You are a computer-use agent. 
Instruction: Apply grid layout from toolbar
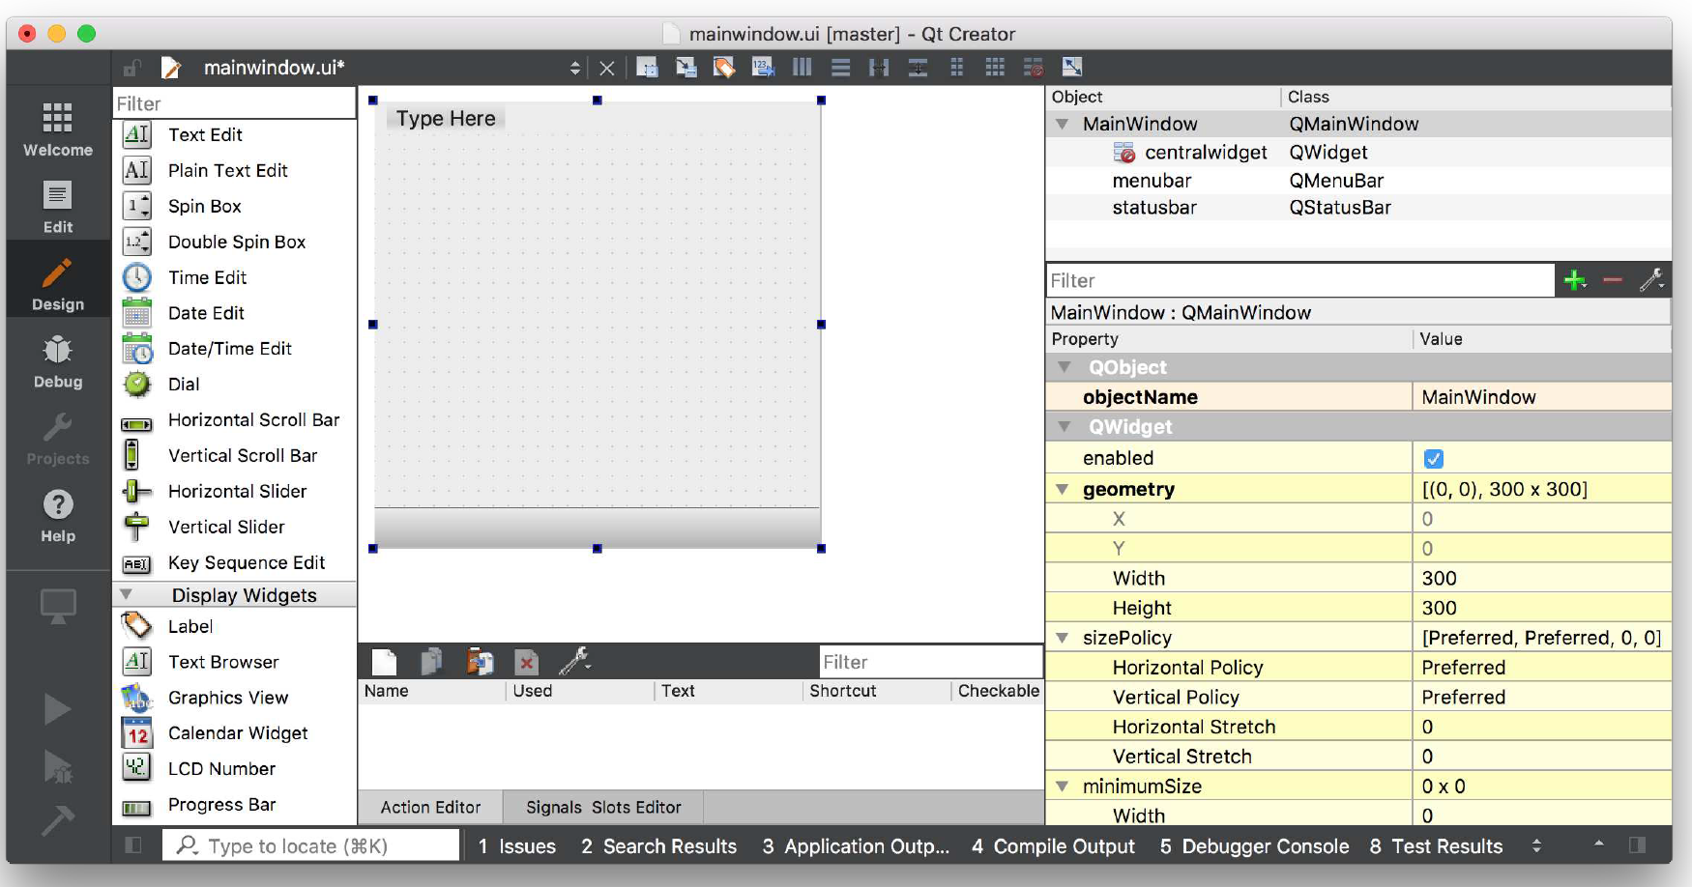(x=995, y=68)
